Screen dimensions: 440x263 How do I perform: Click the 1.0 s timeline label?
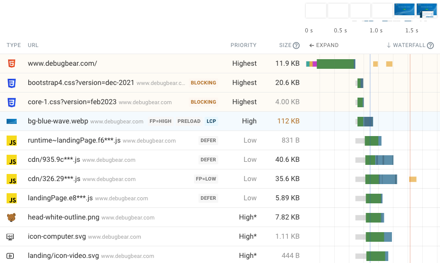[x=376, y=30]
